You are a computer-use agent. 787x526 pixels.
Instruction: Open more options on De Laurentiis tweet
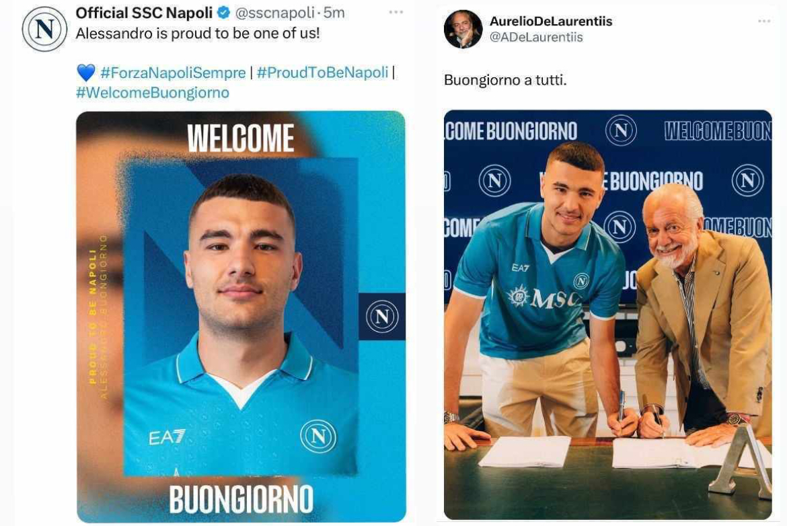coord(764,21)
